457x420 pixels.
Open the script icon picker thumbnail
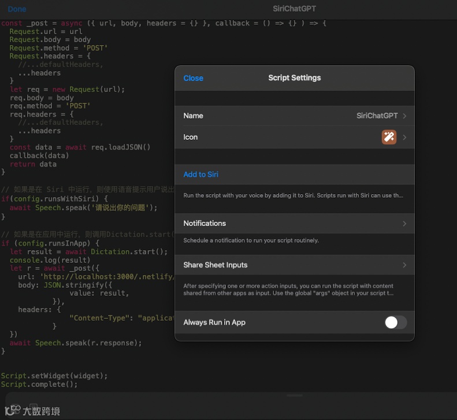coord(389,137)
